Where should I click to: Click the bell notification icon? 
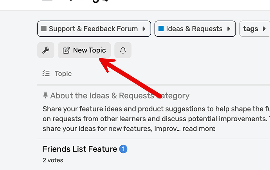[x=123, y=50]
